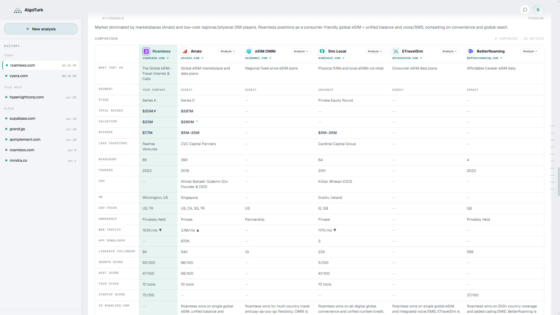Select roamless.com analysis from today

coord(41,65)
